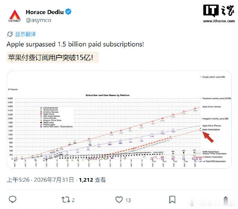This screenshot has width=238, height=209.
Task: Click the IT之家 logo watermark
Action: click(x=219, y=10)
